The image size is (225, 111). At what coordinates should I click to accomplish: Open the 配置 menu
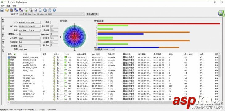8,6
